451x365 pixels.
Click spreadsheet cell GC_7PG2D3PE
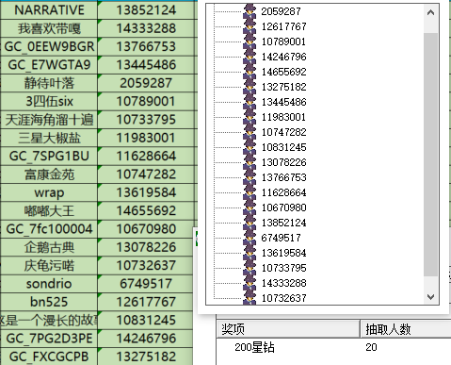click(x=49, y=339)
